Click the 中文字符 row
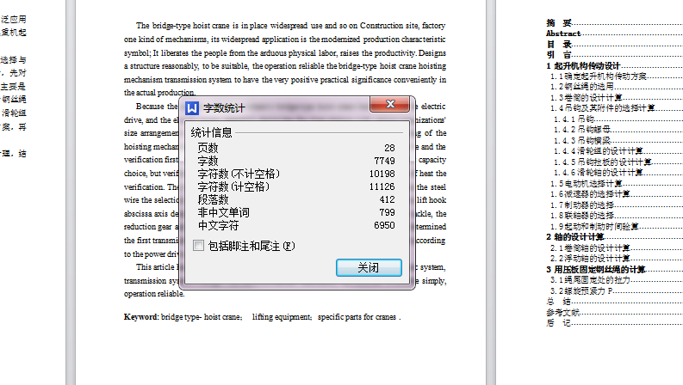 pyautogui.click(x=296, y=225)
